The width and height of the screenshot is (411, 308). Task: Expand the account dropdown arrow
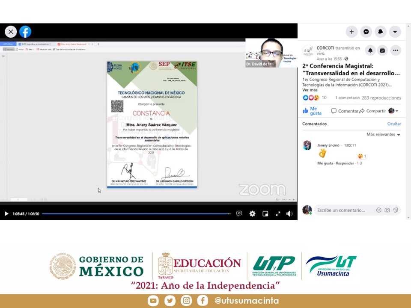click(x=395, y=32)
